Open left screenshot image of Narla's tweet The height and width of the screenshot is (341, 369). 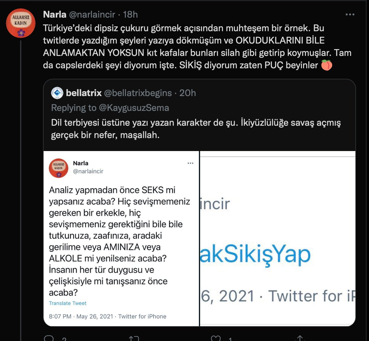tap(121, 238)
